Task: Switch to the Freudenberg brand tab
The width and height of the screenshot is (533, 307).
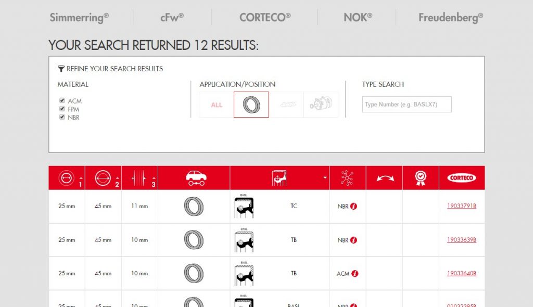Action: click(451, 17)
